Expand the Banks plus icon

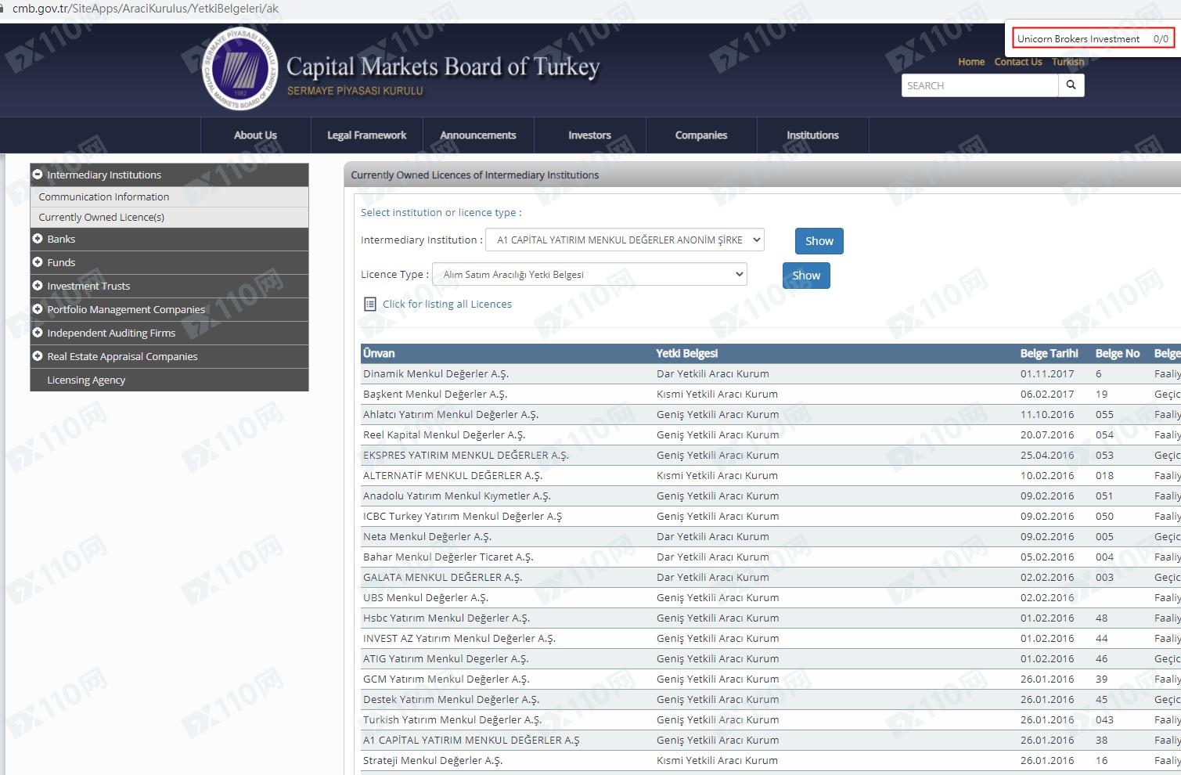(x=38, y=239)
